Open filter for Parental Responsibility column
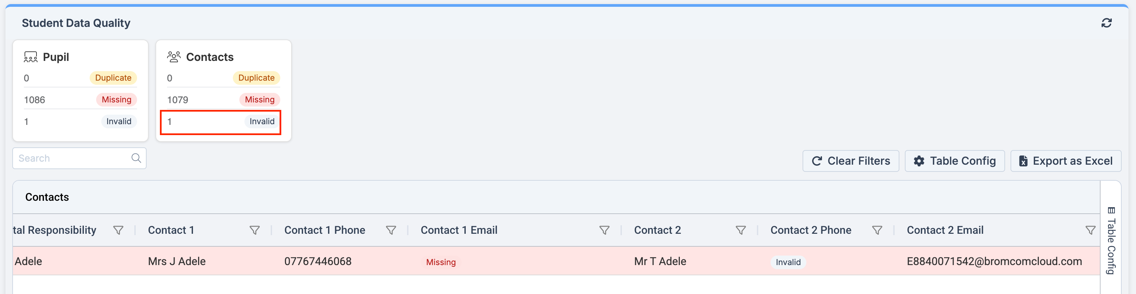Image resolution: width=1136 pixels, height=294 pixels. coord(118,230)
